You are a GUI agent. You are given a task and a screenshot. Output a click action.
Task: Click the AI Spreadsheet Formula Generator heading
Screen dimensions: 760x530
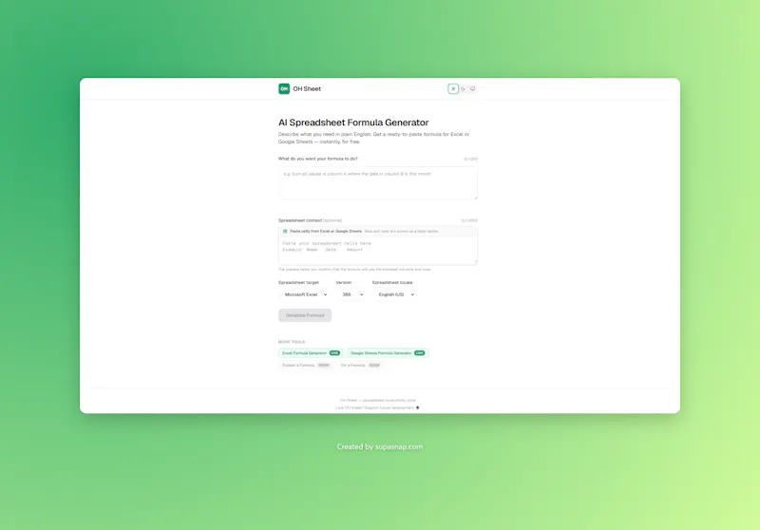coord(353,123)
